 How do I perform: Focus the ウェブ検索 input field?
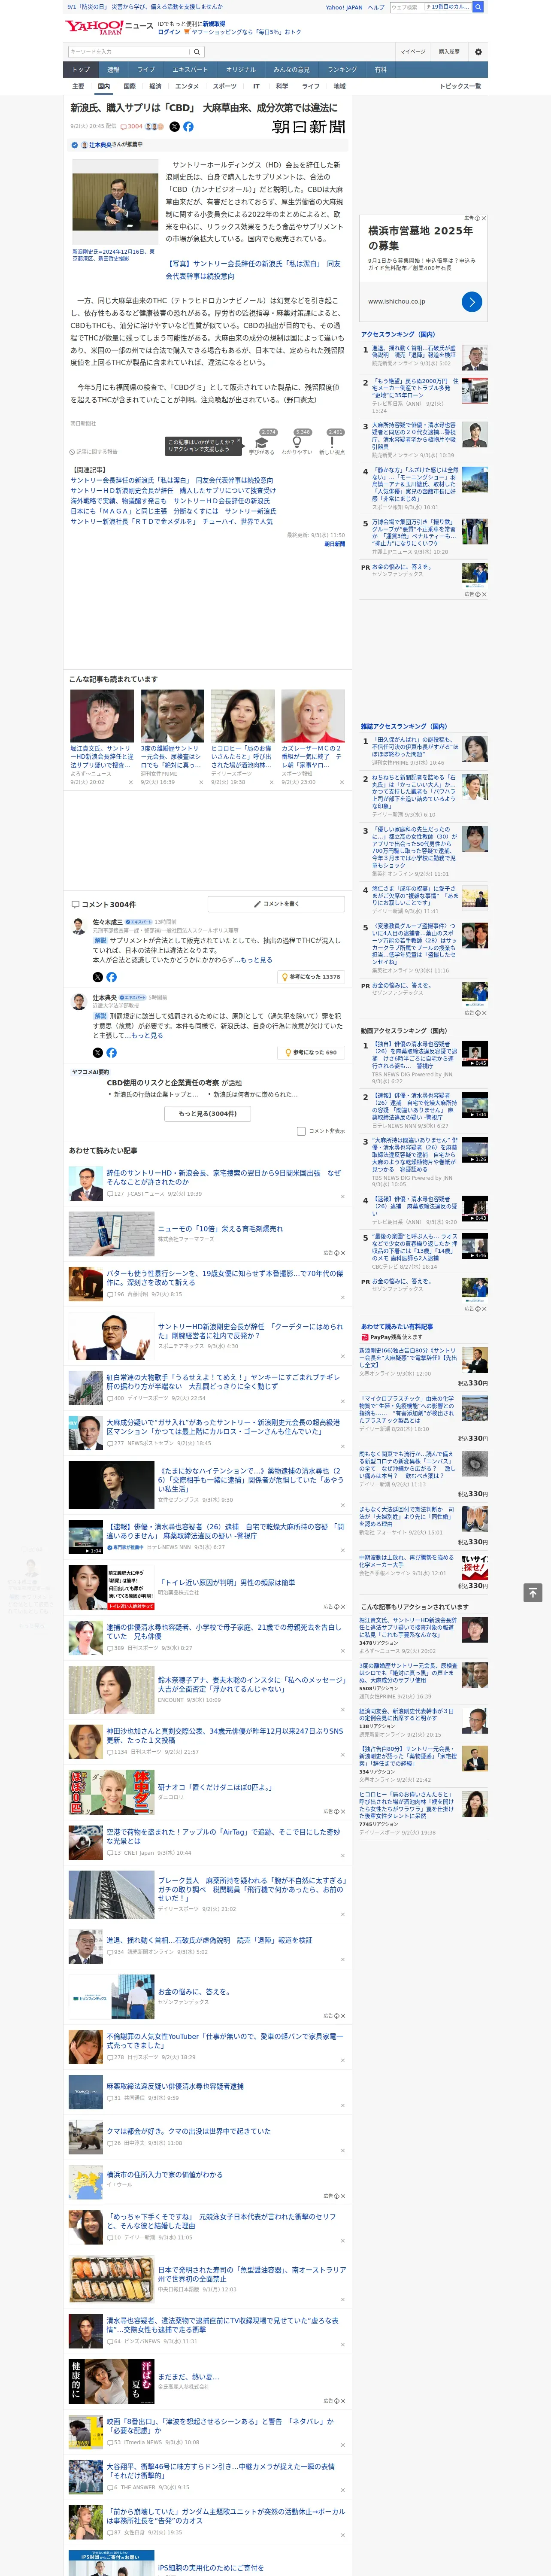[x=406, y=7]
